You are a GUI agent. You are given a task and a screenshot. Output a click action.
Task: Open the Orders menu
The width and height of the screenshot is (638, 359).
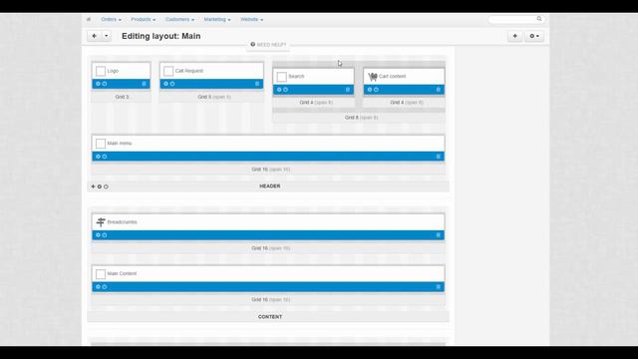111,19
